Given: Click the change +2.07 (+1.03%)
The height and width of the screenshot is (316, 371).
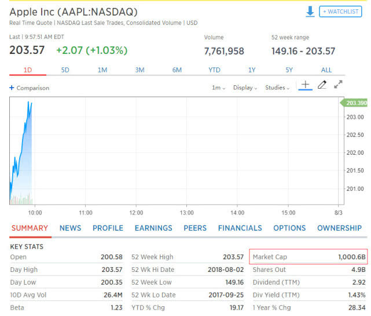Looking at the screenshot, I should point(92,50).
